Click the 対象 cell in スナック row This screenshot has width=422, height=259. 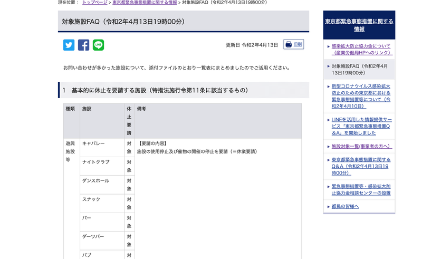[x=129, y=203]
